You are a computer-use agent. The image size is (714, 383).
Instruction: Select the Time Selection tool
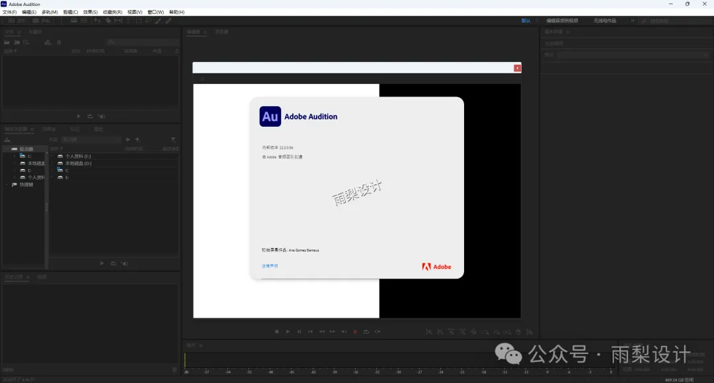tap(128, 21)
